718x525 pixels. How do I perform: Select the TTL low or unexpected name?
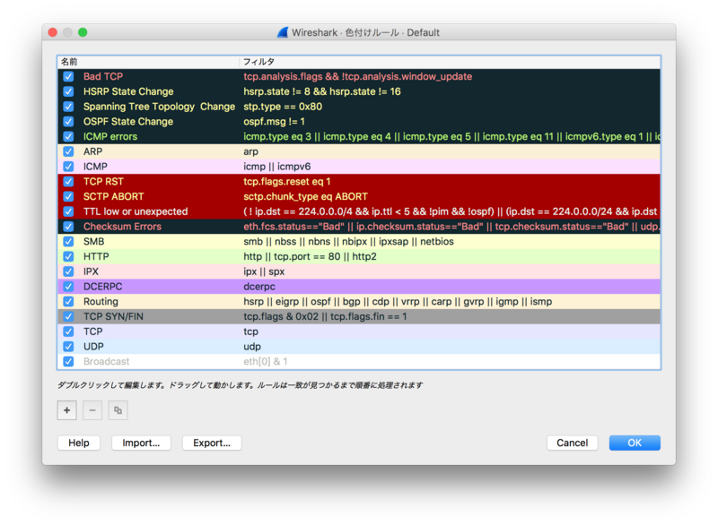(136, 211)
